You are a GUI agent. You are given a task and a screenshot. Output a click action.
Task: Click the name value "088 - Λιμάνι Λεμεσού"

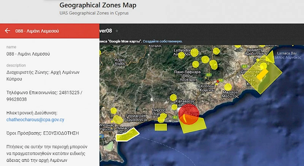(x=28, y=54)
